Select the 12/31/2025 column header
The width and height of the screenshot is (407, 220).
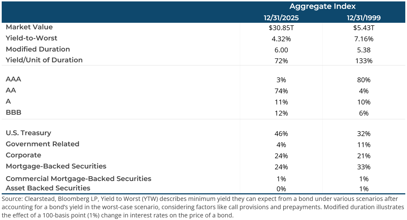(x=281, y=18)
